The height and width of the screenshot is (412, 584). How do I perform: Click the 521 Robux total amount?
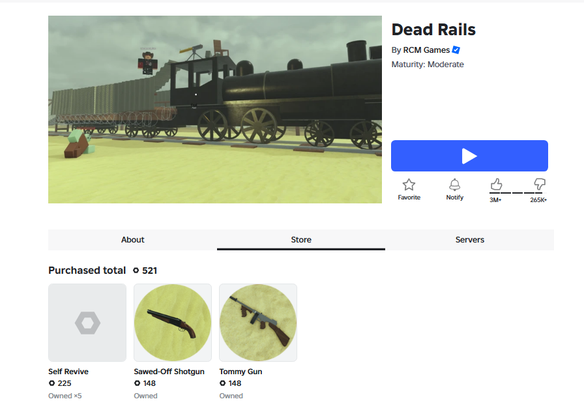pyautogui.click(x=149, y=271)
